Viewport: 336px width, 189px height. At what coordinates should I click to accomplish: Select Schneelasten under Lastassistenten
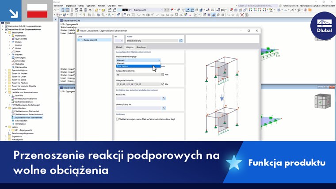(21, 121)
